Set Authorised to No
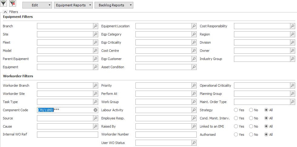This screenshot has height=147, width=297. [251, 135]
